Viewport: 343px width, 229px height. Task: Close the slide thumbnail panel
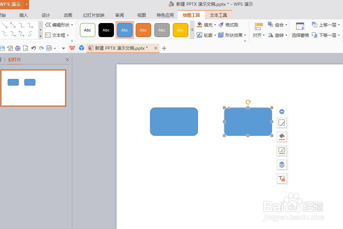(x=67, y=59)
